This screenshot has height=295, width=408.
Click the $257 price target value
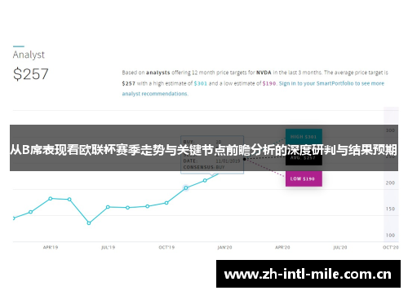31,74
